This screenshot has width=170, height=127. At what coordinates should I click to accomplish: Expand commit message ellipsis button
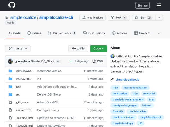[x=58, y=61]
